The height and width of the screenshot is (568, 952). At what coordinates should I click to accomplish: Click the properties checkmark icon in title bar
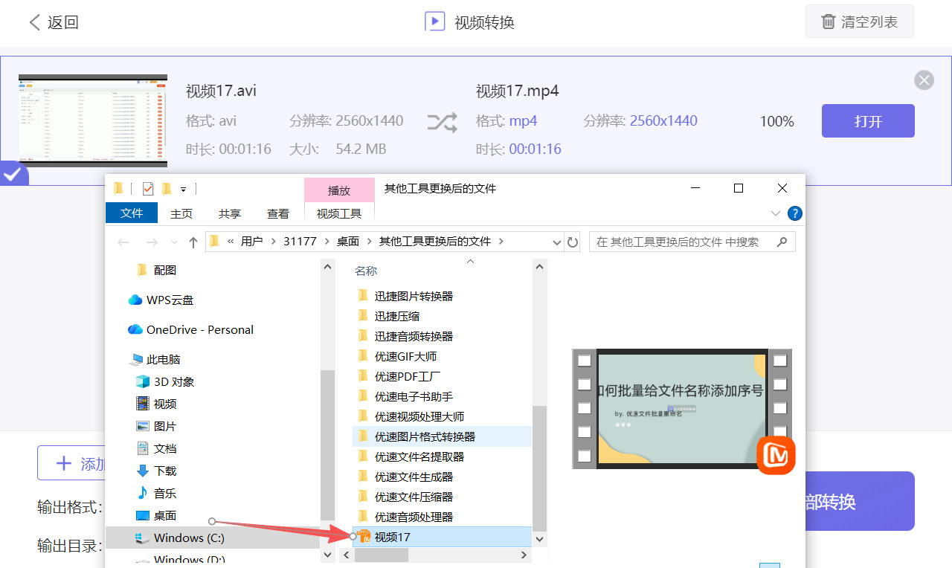(x=148, y=189)
